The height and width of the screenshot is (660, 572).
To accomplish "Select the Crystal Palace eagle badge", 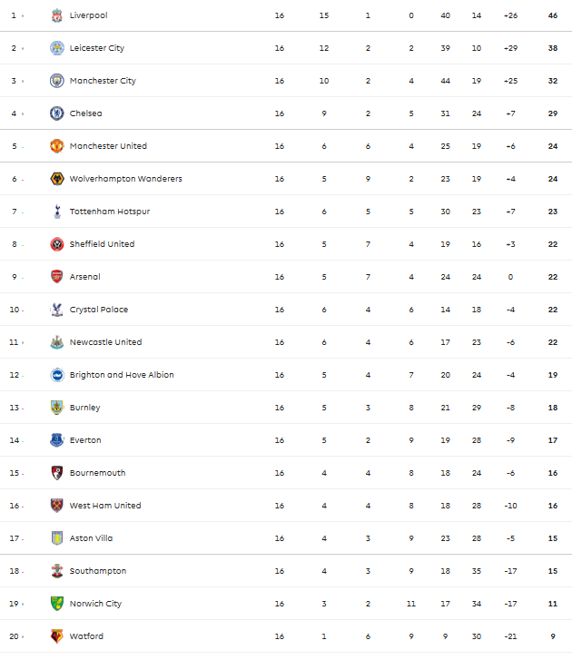I will tap(57, 310).
